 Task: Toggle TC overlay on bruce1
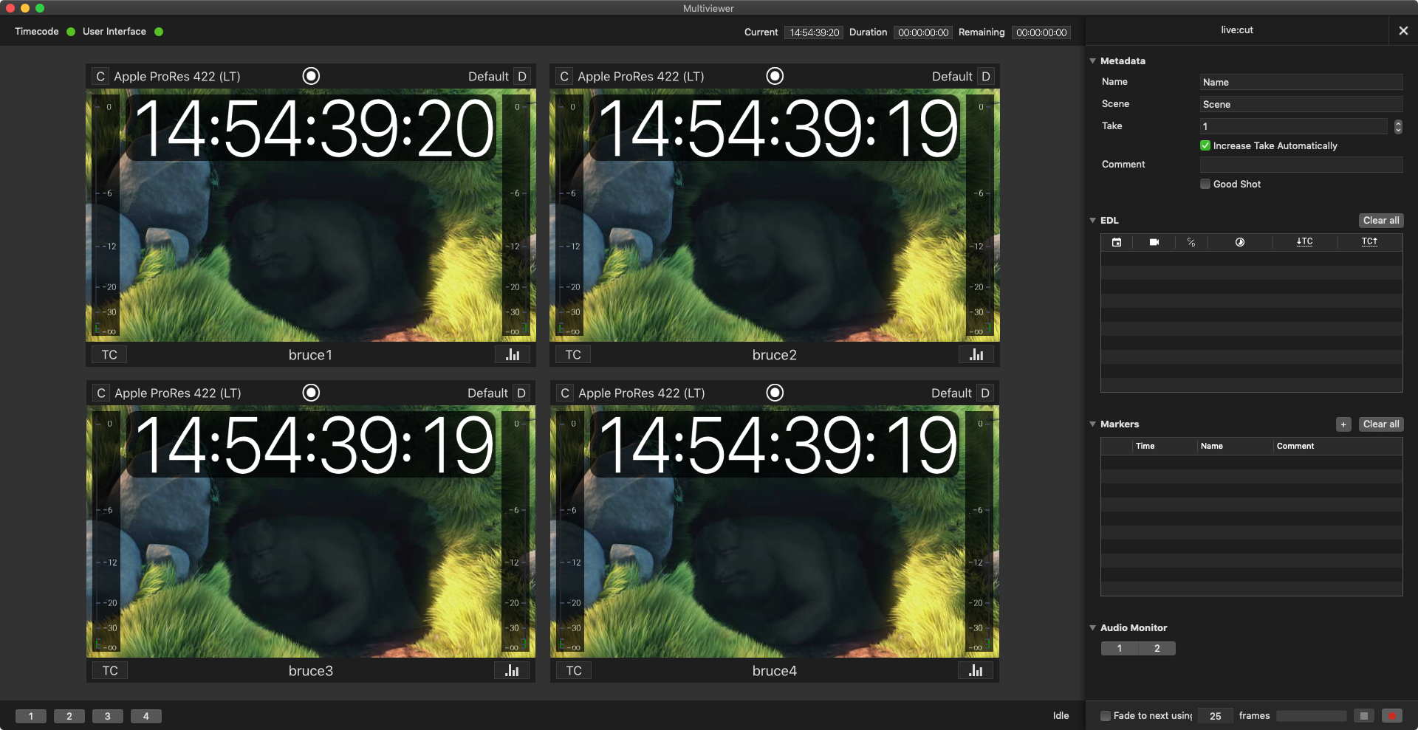pos(109,355)
